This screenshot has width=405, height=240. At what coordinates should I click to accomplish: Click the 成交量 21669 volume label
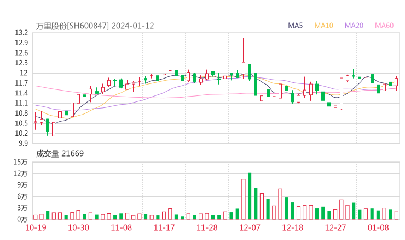tap(60, 154)
